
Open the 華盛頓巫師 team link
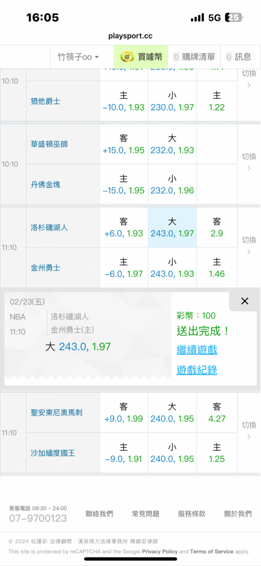[x=49, y=144]
